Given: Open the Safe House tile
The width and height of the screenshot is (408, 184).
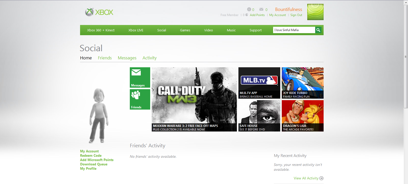Looking at the screenshot, I should [259, 116].
